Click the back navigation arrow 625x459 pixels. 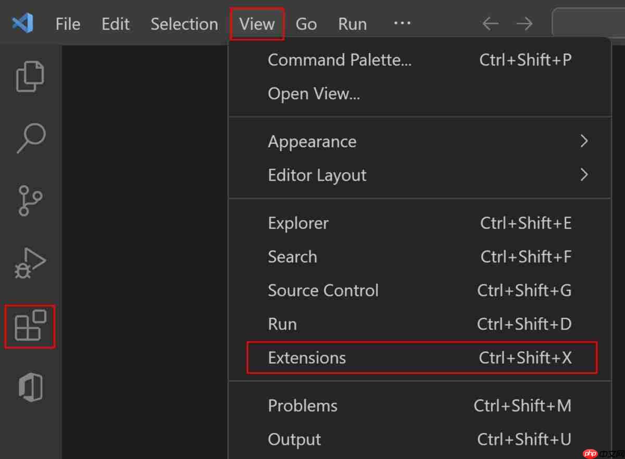pos(490,23)
